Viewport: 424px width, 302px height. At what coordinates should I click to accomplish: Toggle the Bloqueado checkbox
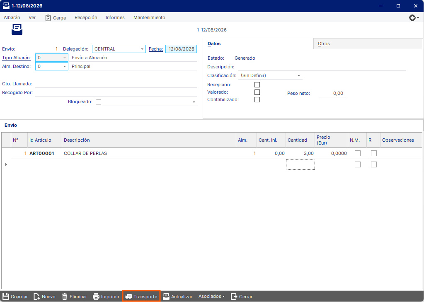coord(98,101)
